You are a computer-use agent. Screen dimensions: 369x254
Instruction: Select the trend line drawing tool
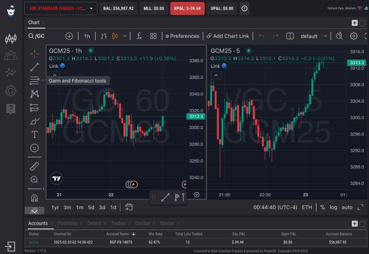[35, 67]
